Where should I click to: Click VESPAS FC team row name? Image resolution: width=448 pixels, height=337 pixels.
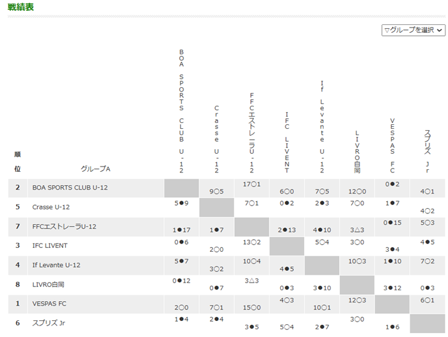click(x=49, y=304)
